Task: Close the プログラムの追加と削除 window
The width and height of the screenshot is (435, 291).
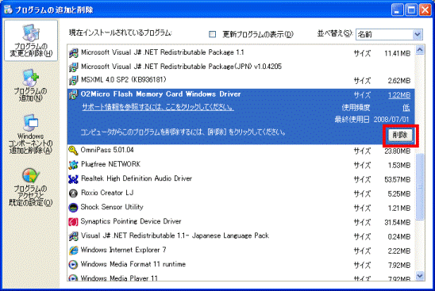Action: (x=425, y=10)
